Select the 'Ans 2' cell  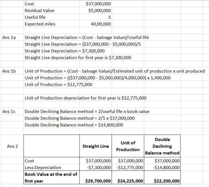pos(12,146)
